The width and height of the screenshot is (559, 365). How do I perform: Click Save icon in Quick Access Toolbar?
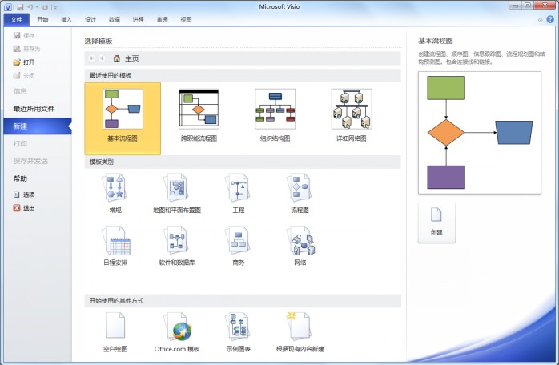pyautogui.click(x=20, y=7)
